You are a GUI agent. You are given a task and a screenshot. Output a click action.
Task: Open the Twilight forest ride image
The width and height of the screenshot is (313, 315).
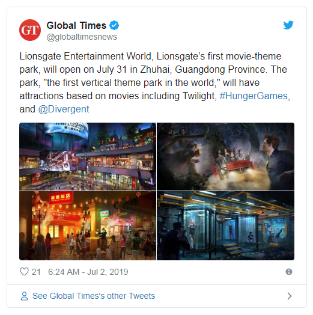(x=225, y=156)
